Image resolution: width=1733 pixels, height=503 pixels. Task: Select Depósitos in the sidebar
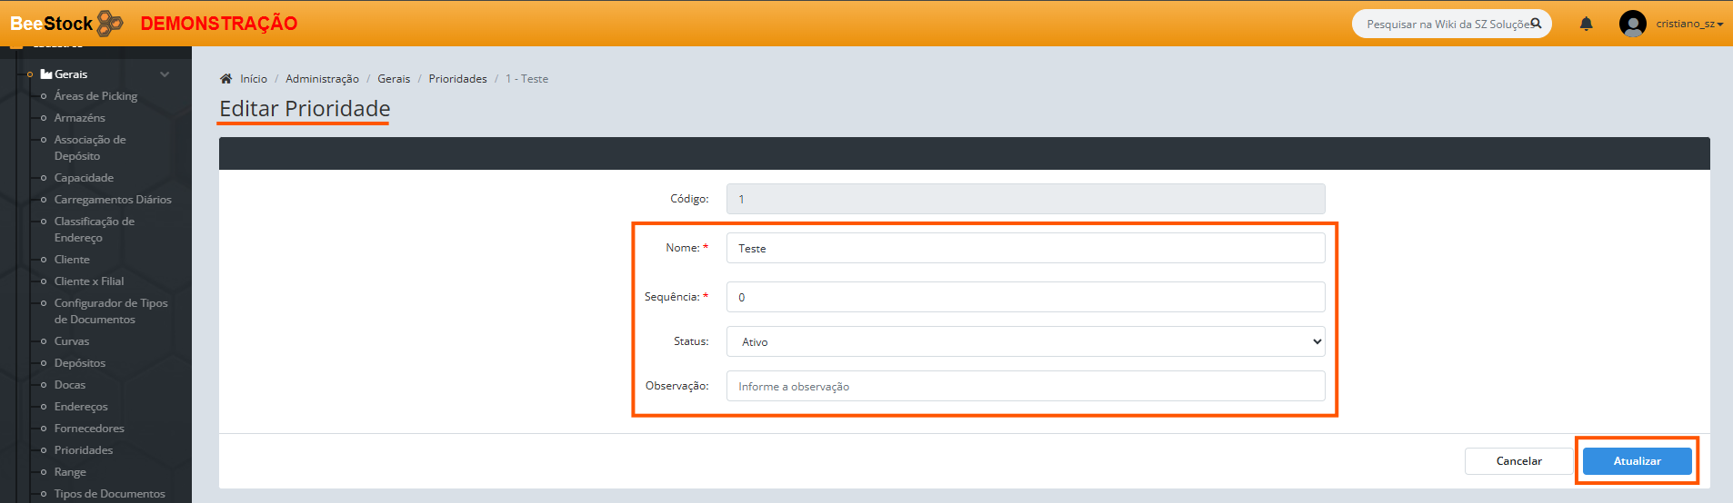80,363
